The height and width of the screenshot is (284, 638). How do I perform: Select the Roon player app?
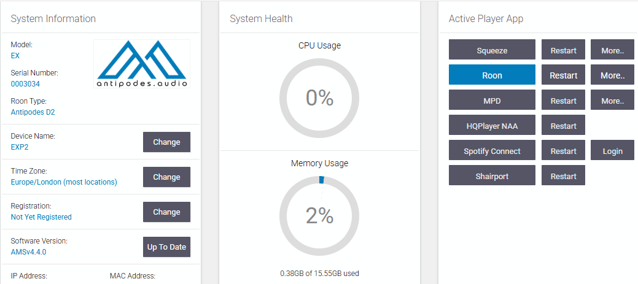(492, 75)
